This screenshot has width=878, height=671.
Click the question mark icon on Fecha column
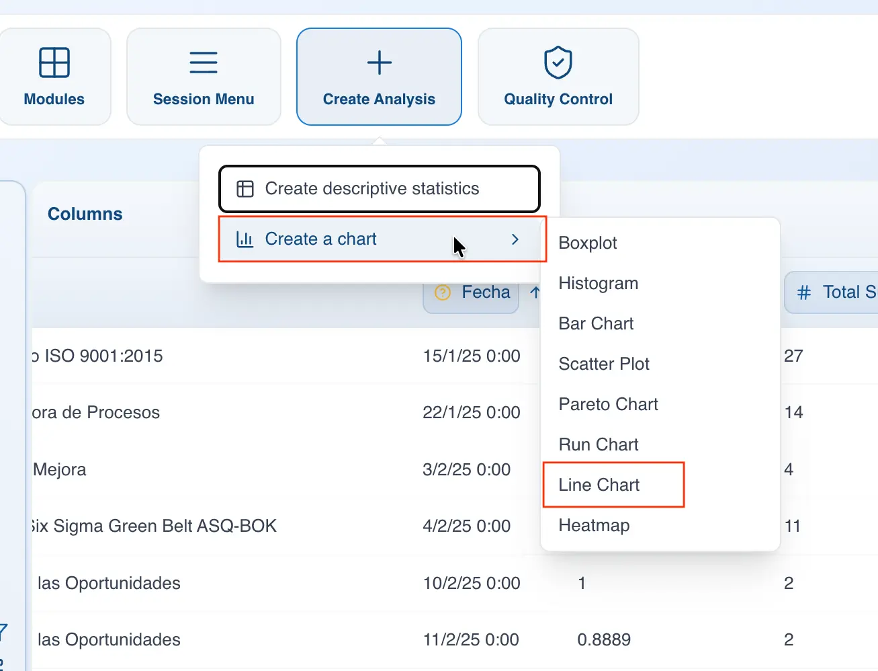pyautogui.click(x=443, y=292)
